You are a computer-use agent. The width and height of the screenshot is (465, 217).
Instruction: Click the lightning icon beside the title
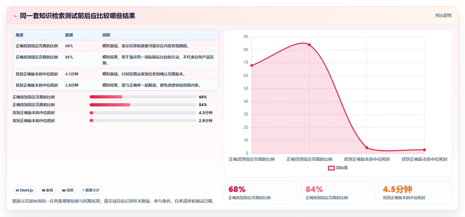click(15, 16)
